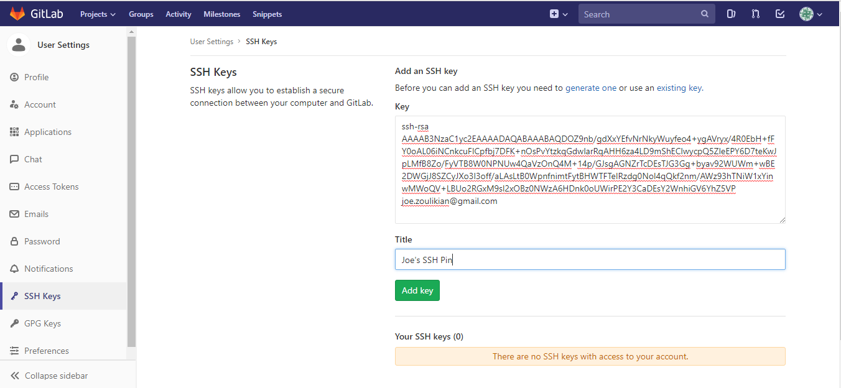Screen dimensions: 841x388
Task: Open the issues icon in navbar
Action: 732,14
